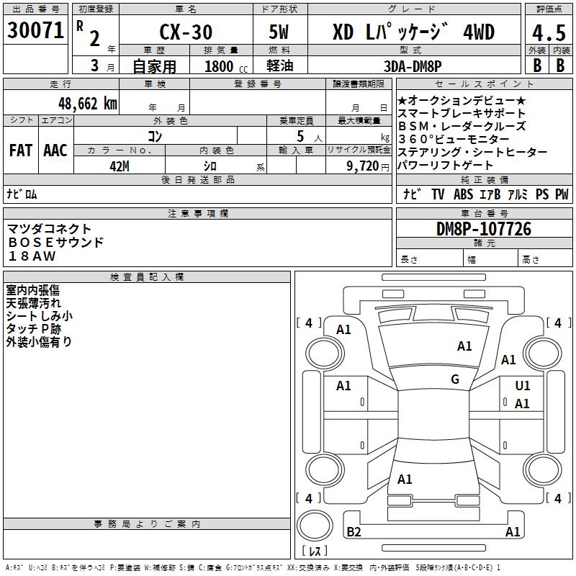Image resolution: width=576 pixels, height=576 pixels.
Task: Select the car name CX-30
Action: [186, 32]
